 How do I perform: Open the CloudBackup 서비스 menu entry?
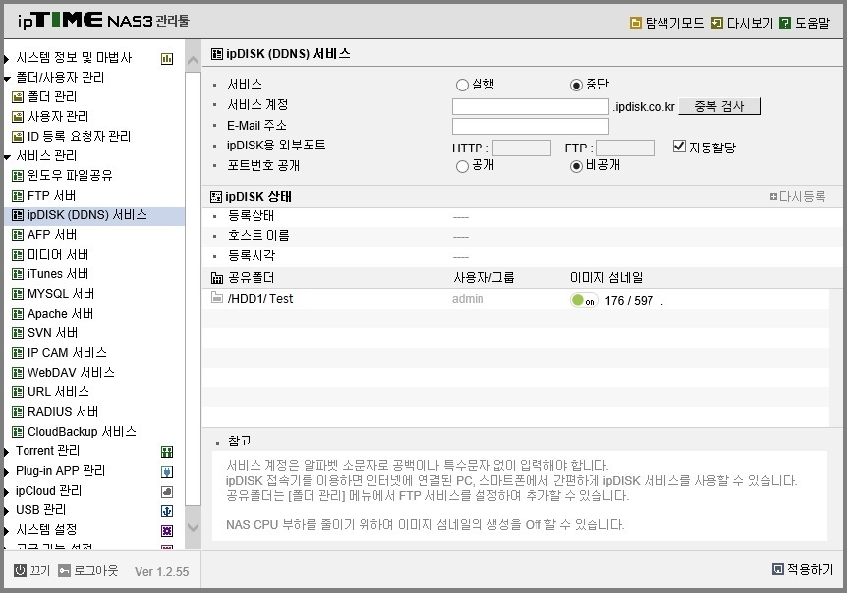(82, 432)
